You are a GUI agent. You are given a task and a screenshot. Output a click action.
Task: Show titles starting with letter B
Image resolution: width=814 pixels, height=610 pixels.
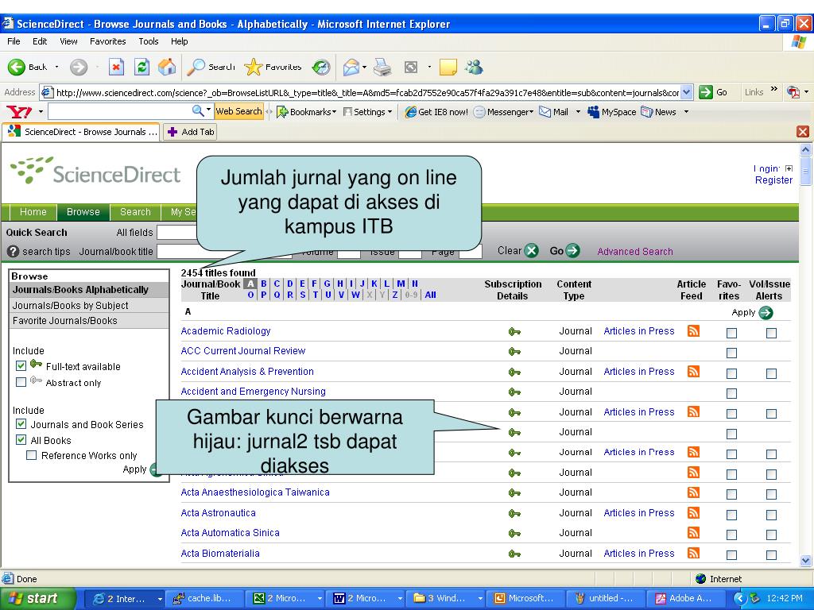point(264,284)
